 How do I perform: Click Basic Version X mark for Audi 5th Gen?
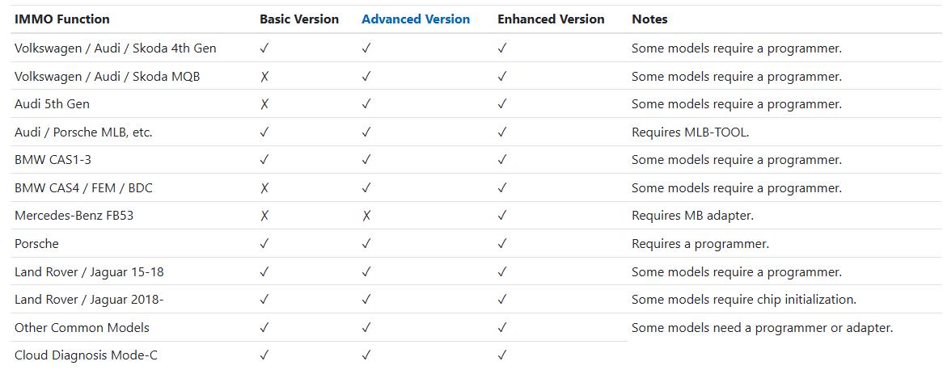coord(264,104)
